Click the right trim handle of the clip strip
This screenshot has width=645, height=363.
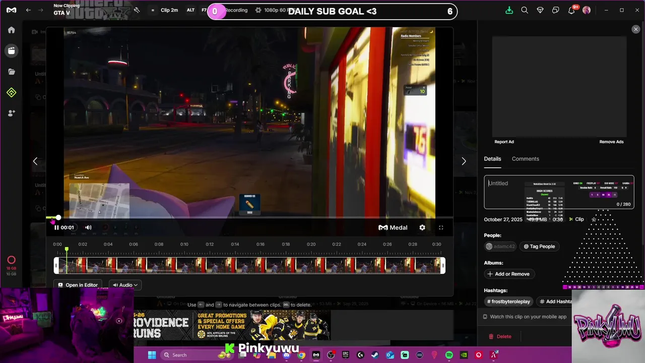pos(443,266)
